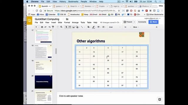This screenshot has width=188, height=105.
Task: Click the QuickStart Computing title
Action: pos(47,19)
